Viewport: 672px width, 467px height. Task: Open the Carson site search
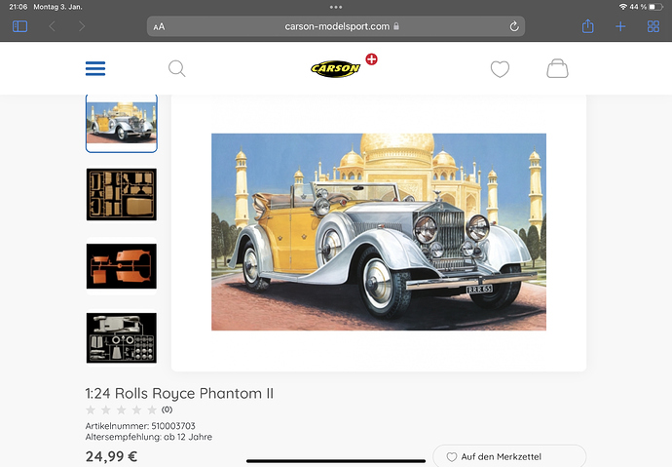pos(176,68)
